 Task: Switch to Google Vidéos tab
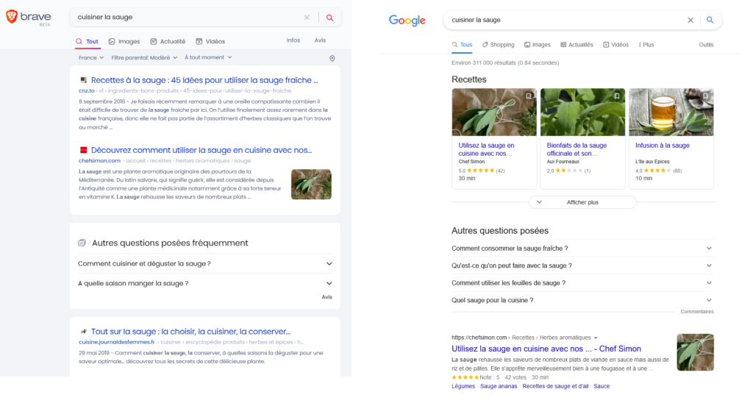(x=615, y=45)
